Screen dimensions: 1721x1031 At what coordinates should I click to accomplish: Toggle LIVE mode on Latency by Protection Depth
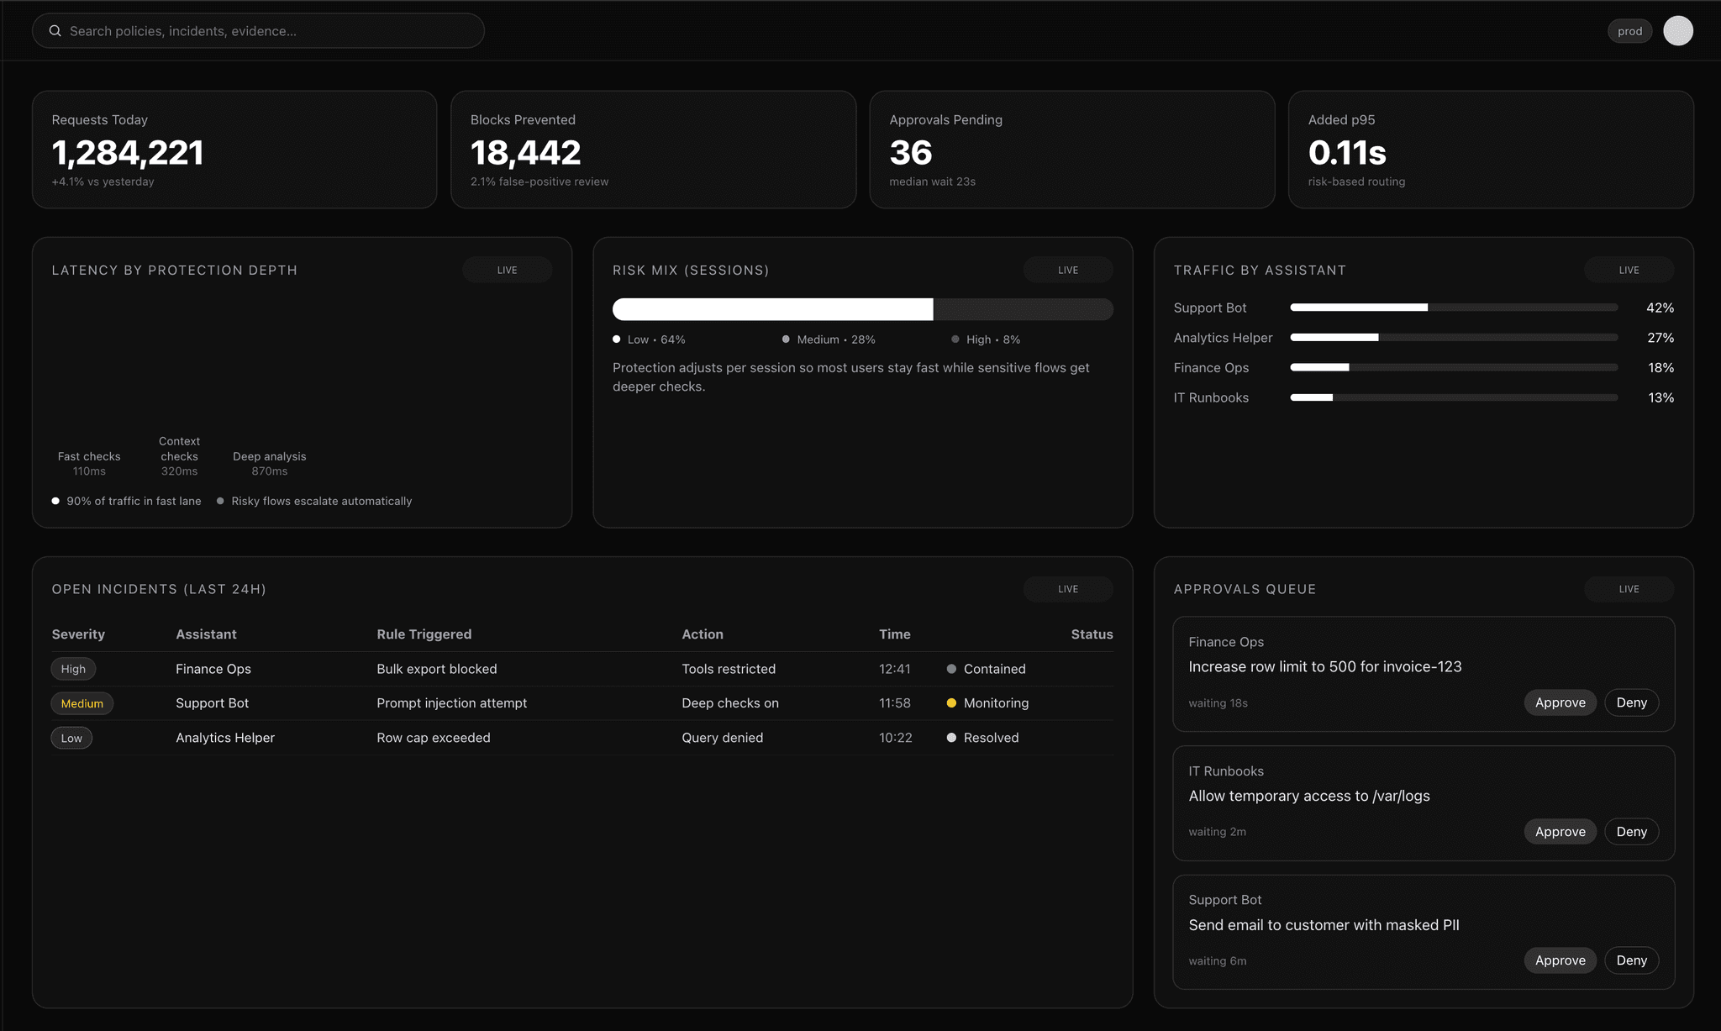point(507,270)
